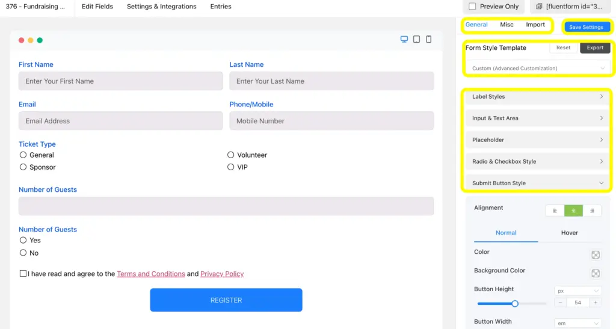
Task: Tick the Terms and Conditions agreement checkbox
Action: pyautogui.click(x=23, y=273)
